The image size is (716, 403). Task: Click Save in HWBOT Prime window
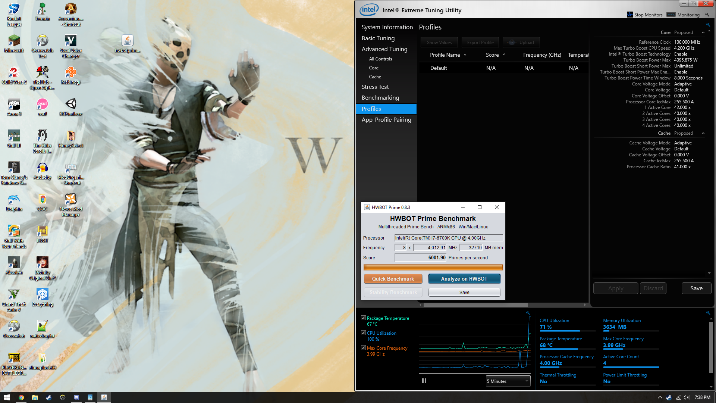coord(464,292)
